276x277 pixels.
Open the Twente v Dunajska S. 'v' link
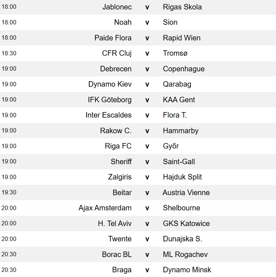[147, 239]
